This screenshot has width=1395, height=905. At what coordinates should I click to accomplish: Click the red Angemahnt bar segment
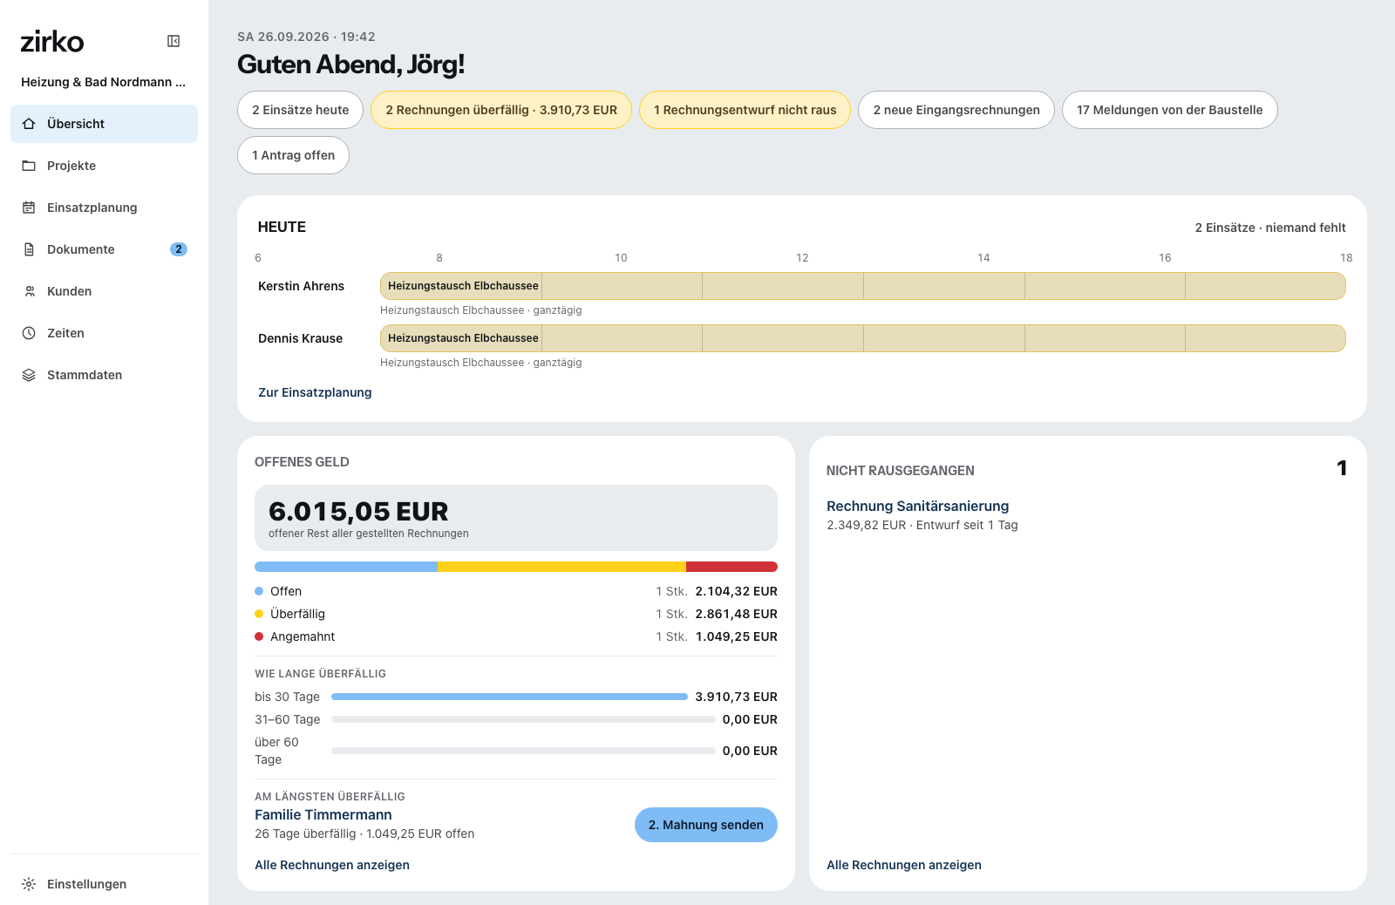point(732,567)
